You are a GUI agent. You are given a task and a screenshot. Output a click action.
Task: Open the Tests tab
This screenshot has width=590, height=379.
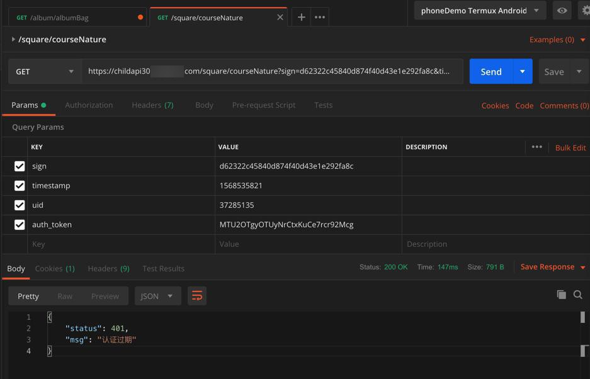click(323, 105)
